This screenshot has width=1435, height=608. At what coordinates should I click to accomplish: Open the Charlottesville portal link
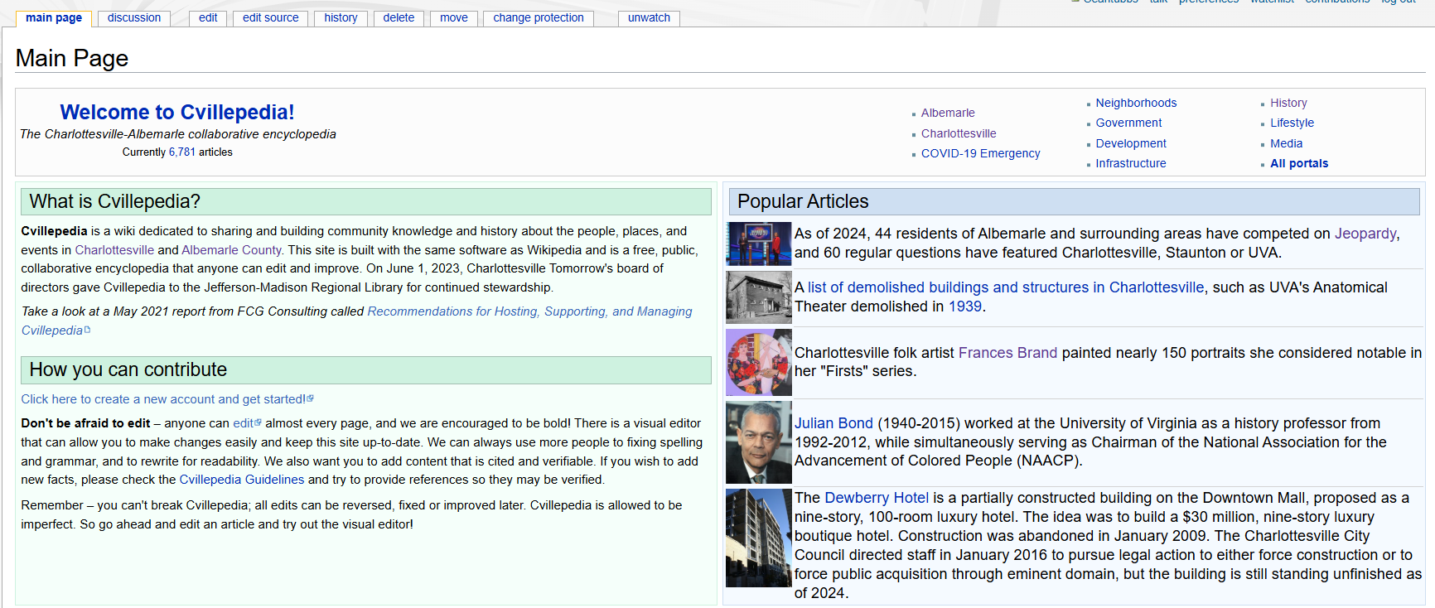point(959,133)
